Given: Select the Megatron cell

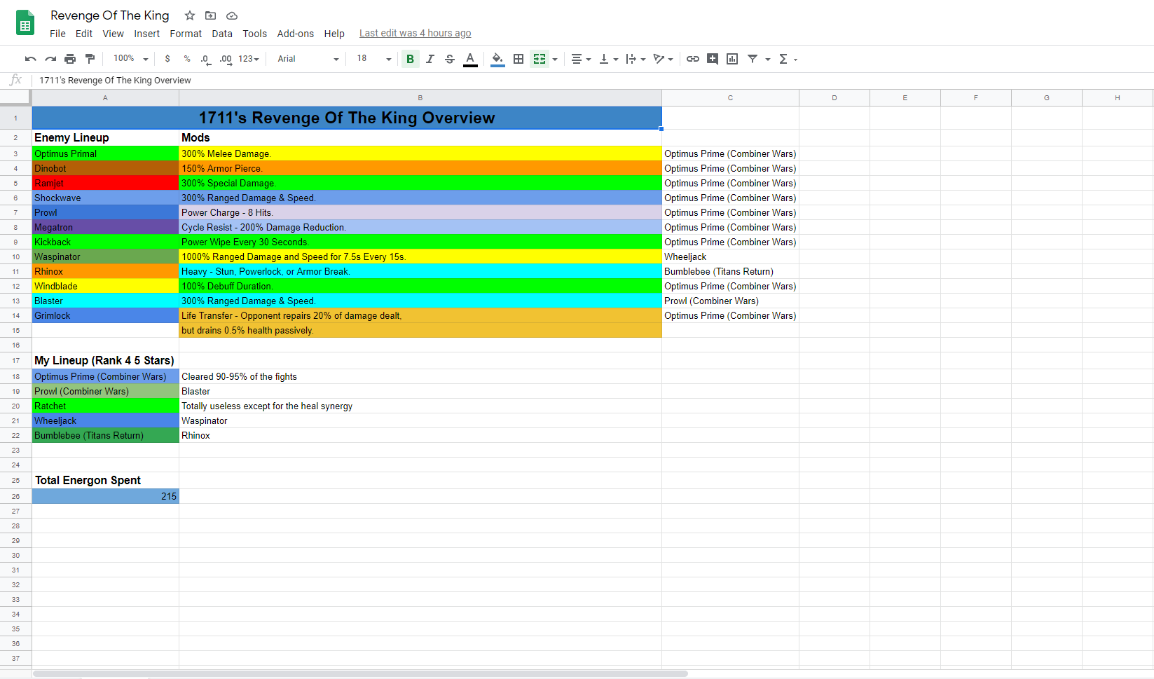Looking at the screenshot, I should coord(105,228).
